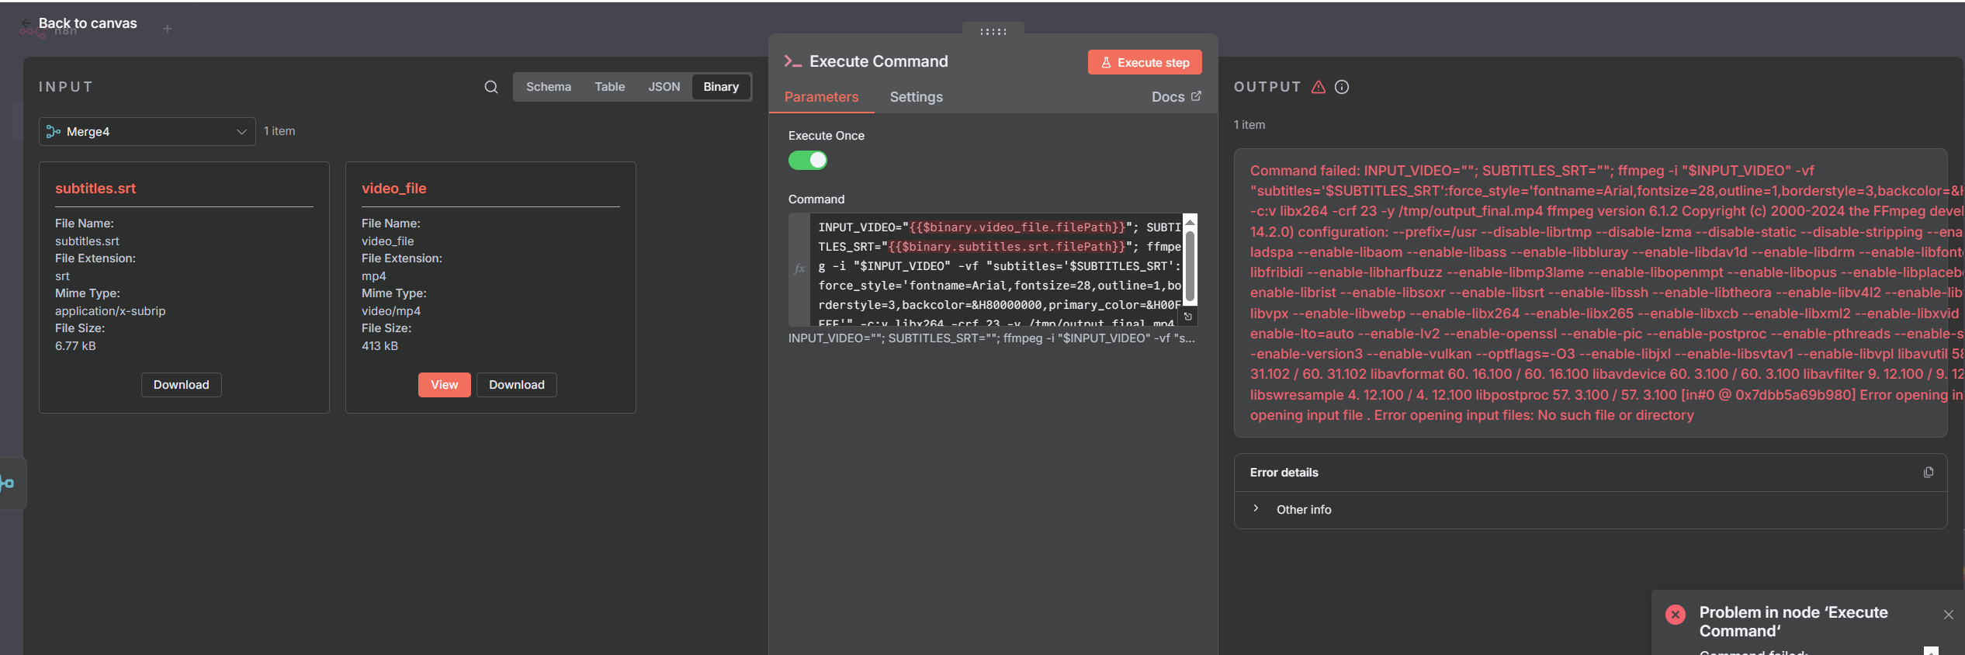View the video_file binary
1965x655 pixels.
444,385
